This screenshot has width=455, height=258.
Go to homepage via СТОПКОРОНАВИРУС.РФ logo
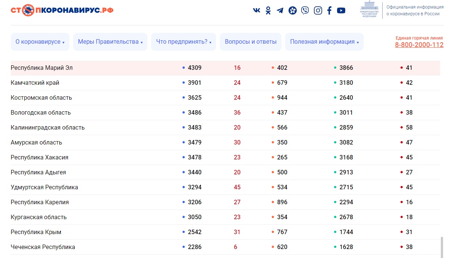(62, 10)
